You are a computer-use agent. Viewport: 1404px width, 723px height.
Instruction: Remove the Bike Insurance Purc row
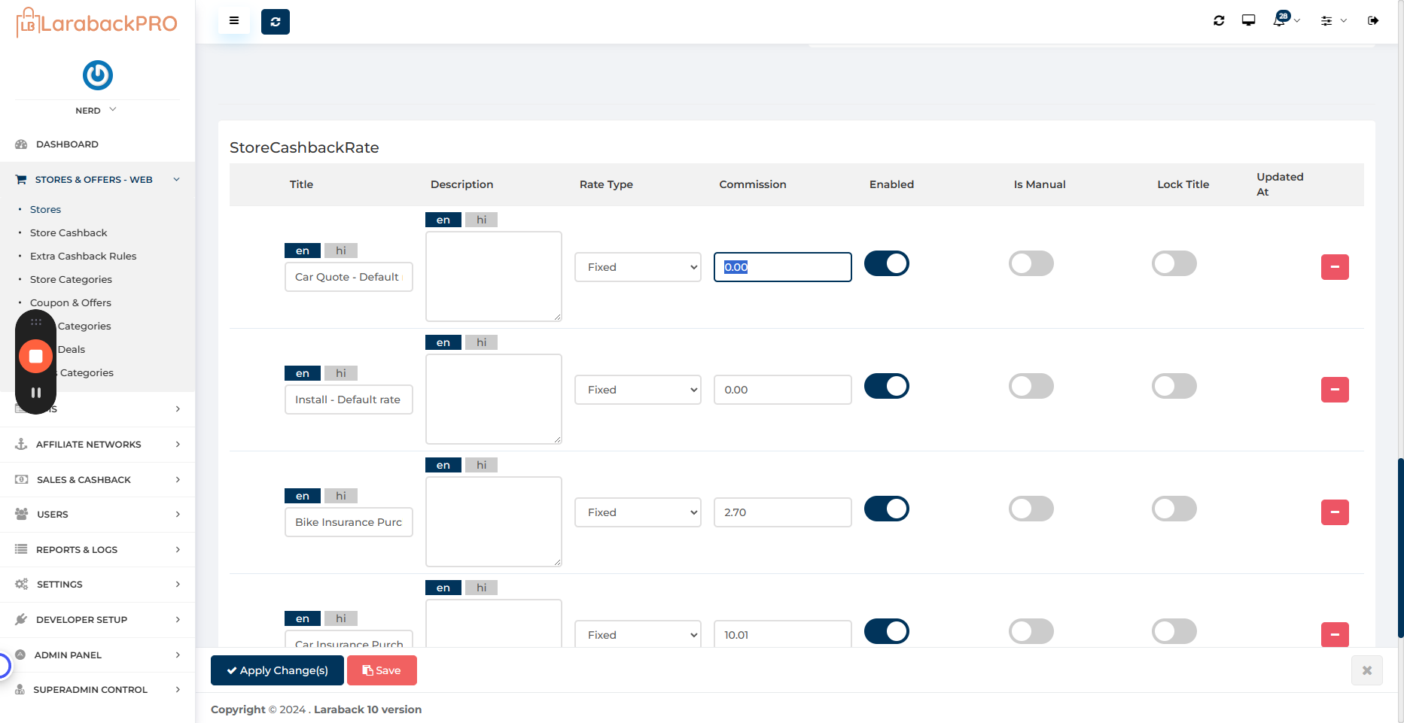pyautogui.click(x=1335, y=512)
